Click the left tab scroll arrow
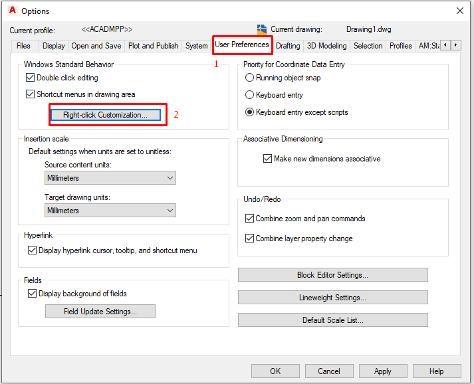Viewport: 474px width, 384px height. click(445, 45)
